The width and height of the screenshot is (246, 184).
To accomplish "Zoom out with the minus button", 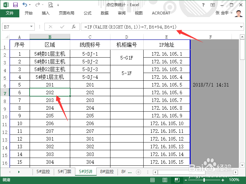I will coord(185,180).
